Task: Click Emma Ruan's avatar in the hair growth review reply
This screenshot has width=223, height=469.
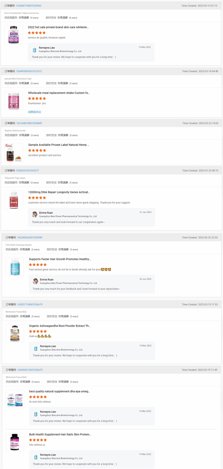Action: [x=35, y=281]
